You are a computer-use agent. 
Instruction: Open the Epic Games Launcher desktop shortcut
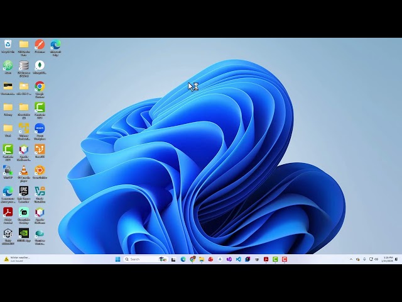(24, 194)
